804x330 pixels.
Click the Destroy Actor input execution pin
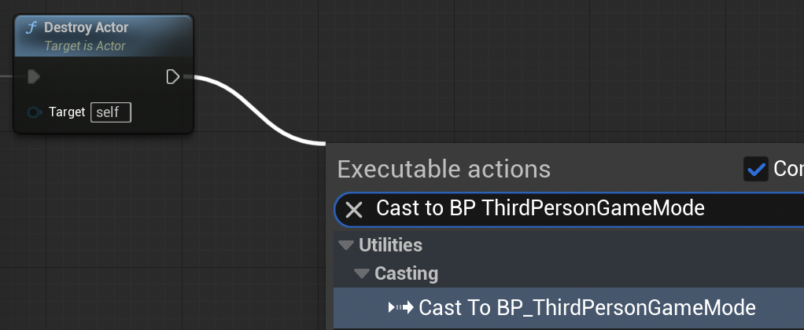pyautogui.click(x=34, y=77)
